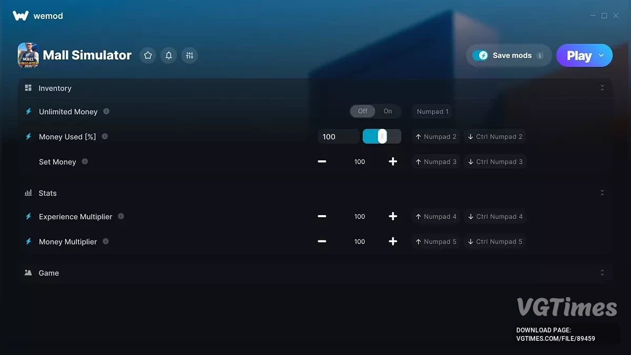This screenshot has height=355, width=631.
Task: Show info for Experience Multiplier
Action: (x=121, y=216)
